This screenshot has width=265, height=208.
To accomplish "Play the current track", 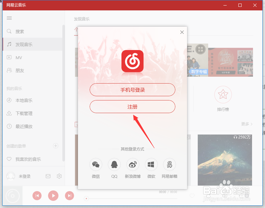I will (x=53, y=196).
